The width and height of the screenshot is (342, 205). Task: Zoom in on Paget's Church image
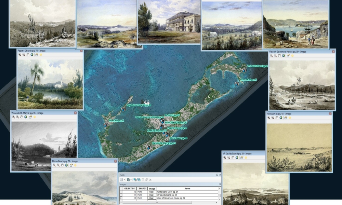[x=19, y=55]
